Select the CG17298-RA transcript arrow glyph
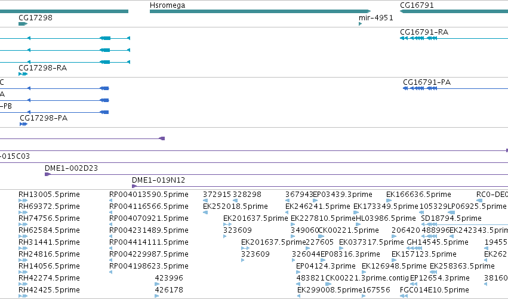This screenshot has width=508, height=299. point(23,74)
